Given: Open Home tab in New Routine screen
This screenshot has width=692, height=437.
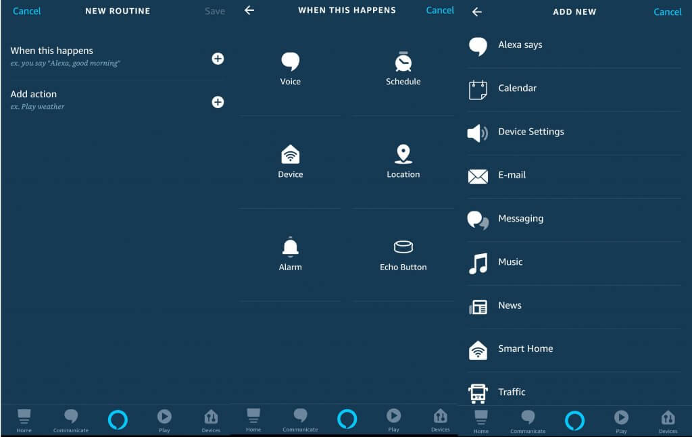Looking at the screenshot, I should 24,421.
